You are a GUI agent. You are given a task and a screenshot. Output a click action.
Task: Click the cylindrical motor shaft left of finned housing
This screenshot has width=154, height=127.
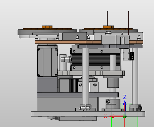[x=66, y=59]
